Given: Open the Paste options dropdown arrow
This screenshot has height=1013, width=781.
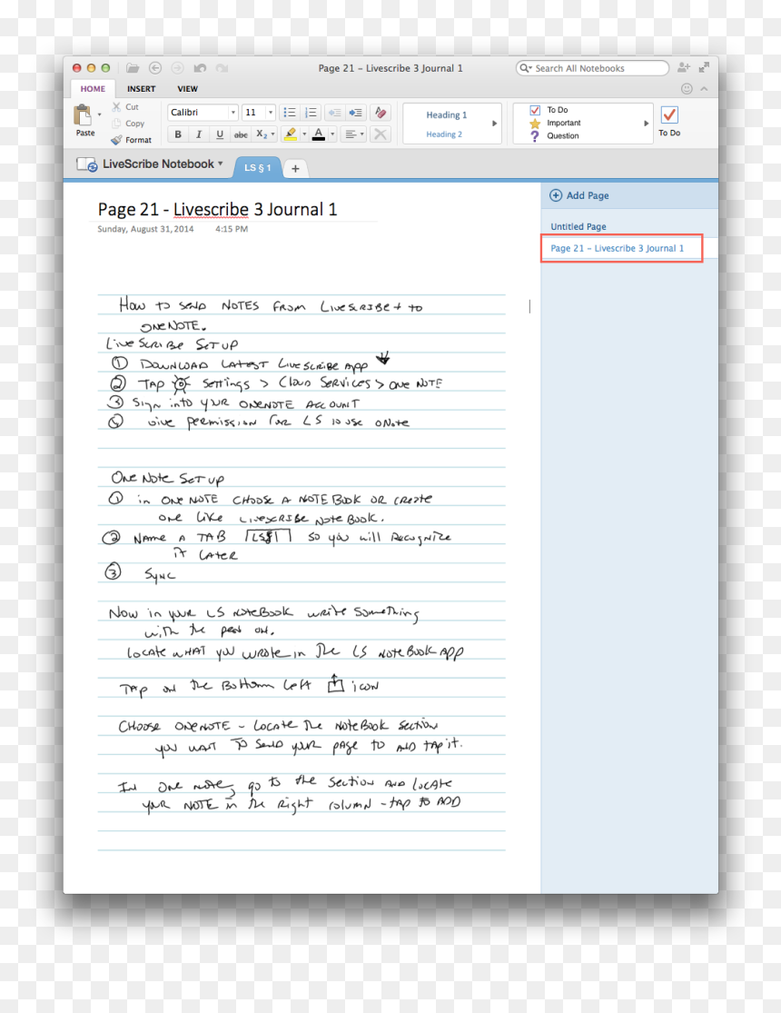Looking at the screenshot, I should coord(100,115).
